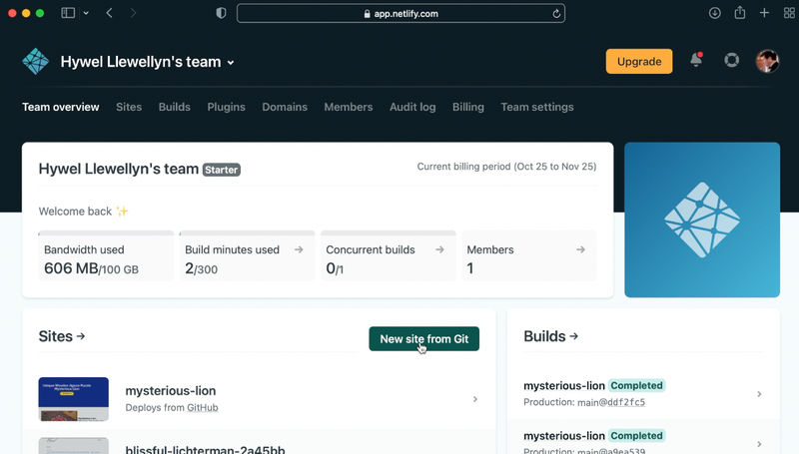This screenshot has height=454, width=799.
Task: Open a new tab with the plus icon
Action: point(764,13)
